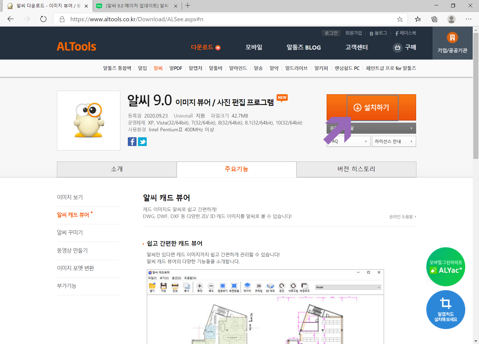Open browser collections icon
This screenshot has height=344, width=479.
[434, 19]
